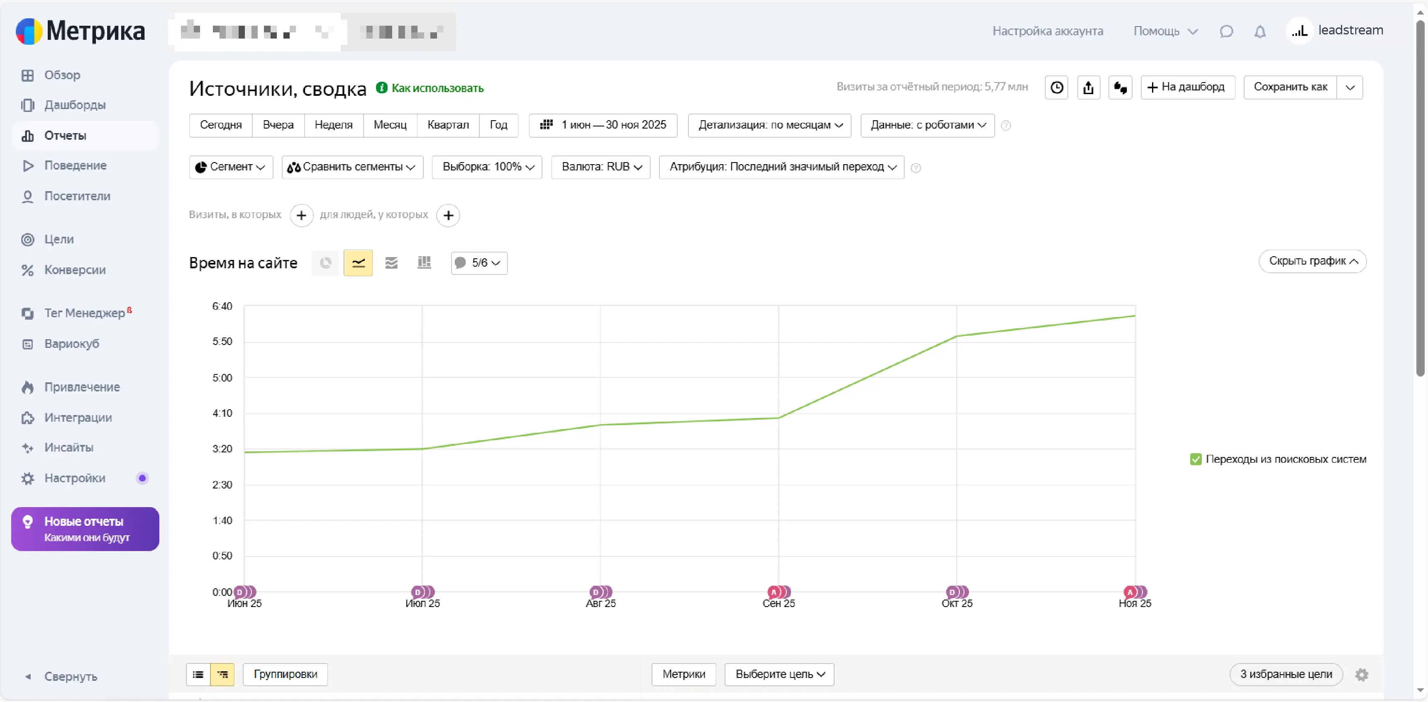This screenshot has width=1428, height=702.
Task: Open the scheduled report clock icon
Action: [x=1057, y=87]
